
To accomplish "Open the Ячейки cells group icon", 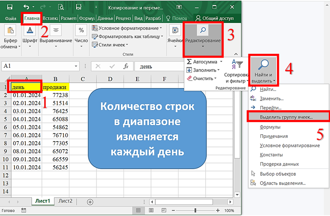I will coord(175,30).
